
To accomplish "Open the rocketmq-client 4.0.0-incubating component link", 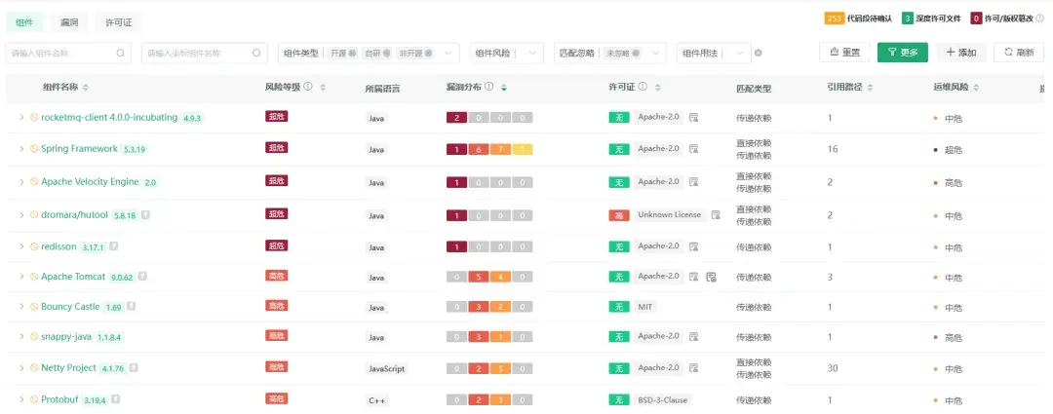I will coord(109,118).
